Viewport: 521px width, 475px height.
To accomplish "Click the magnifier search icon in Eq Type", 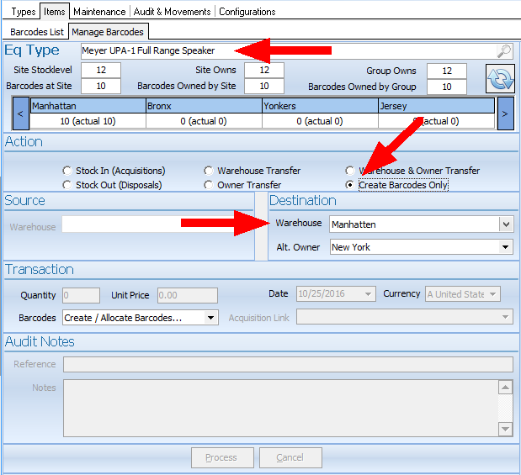I will coord(503,50).
